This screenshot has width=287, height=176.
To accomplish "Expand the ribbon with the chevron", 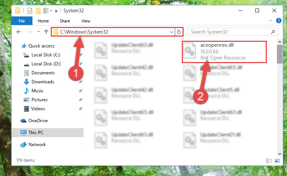I will point(271,21).
